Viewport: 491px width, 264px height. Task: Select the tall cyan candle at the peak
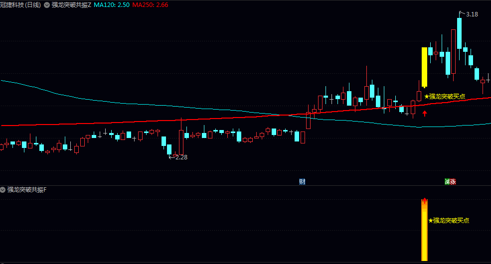[x=459, y=33]
